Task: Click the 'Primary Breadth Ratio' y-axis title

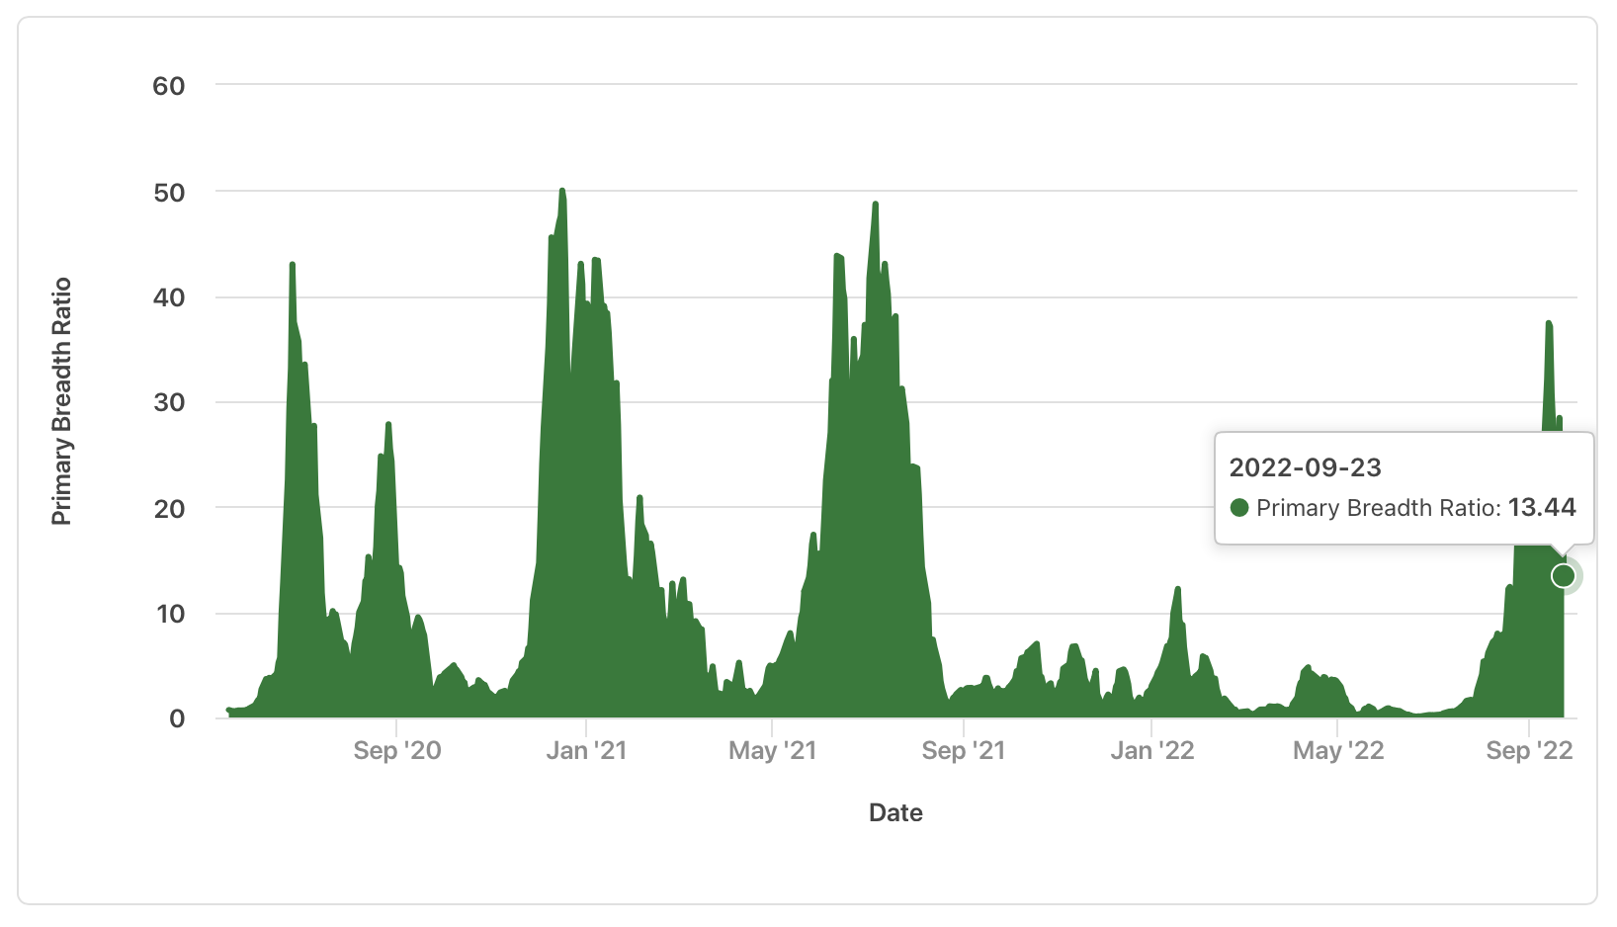Action: tap(61, 401)
